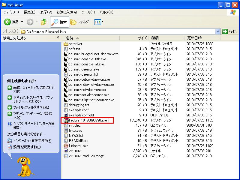
Task: Click the Up folder icon
Action: point(44,22)
